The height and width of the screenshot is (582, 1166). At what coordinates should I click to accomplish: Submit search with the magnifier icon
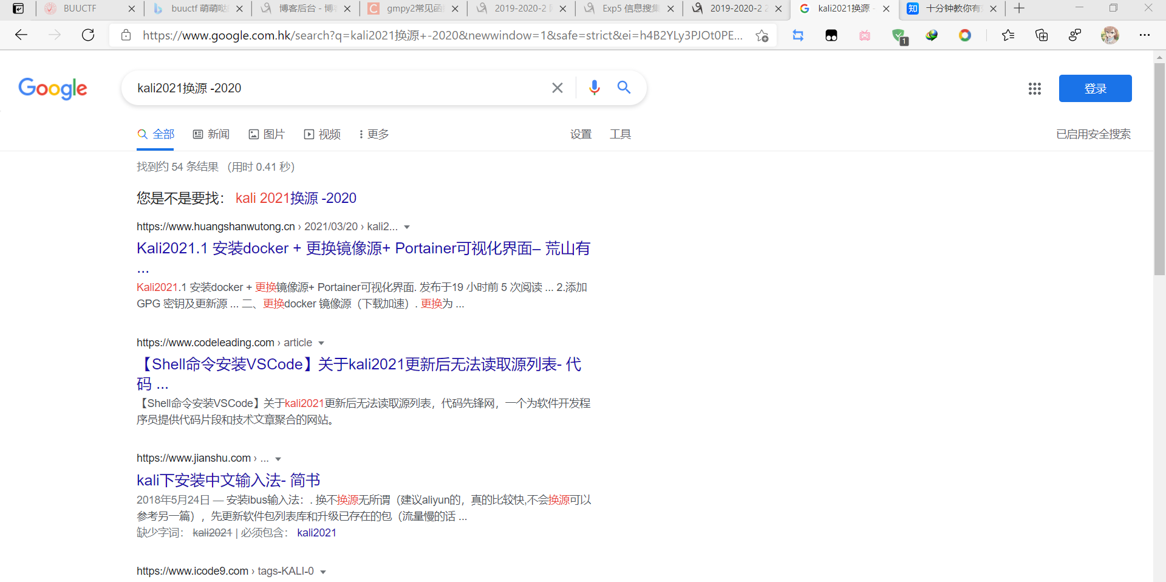[624, 87]
